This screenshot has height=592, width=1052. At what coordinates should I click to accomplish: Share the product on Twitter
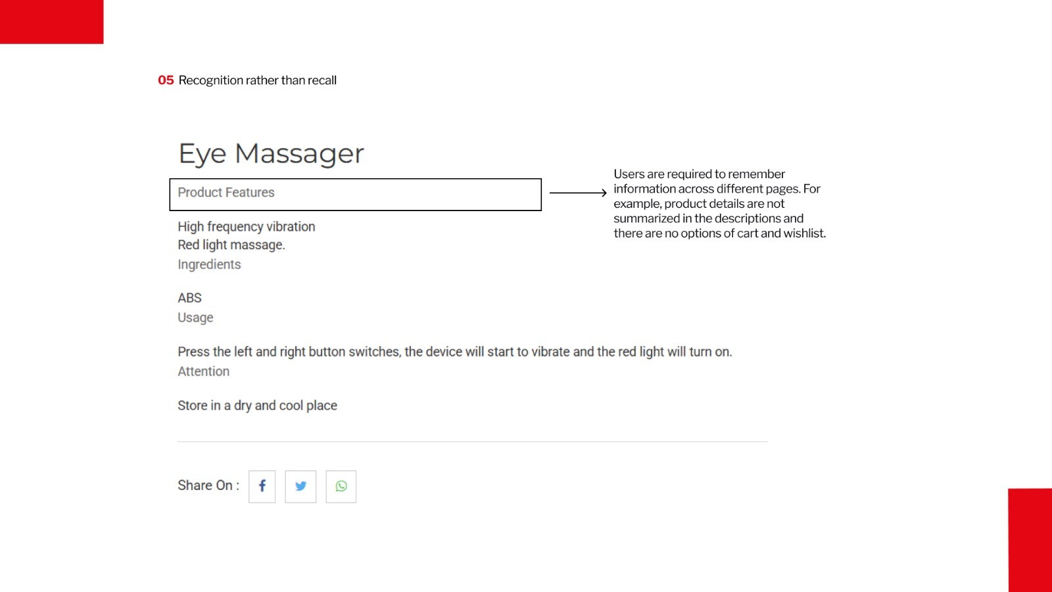[300, 487]
